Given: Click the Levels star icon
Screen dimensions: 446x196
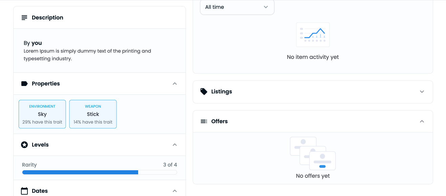Looking at the screenshot, I should (x=24, y=145).
